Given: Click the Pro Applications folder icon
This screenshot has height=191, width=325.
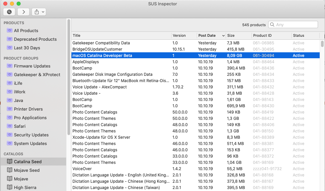Looking at the screenshot, I should coord(9,118).
